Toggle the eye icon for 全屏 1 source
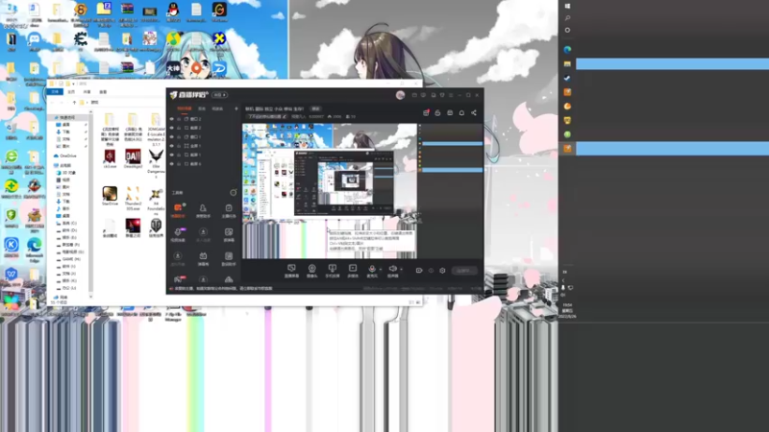769x432 pixels. pos(172,146)
